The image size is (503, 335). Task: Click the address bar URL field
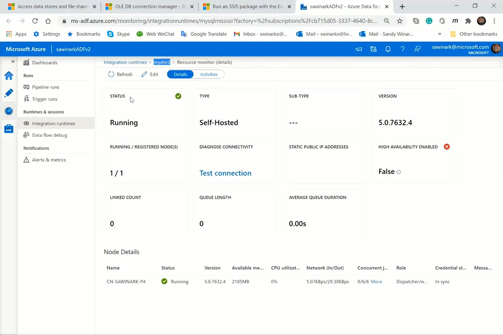224,21
